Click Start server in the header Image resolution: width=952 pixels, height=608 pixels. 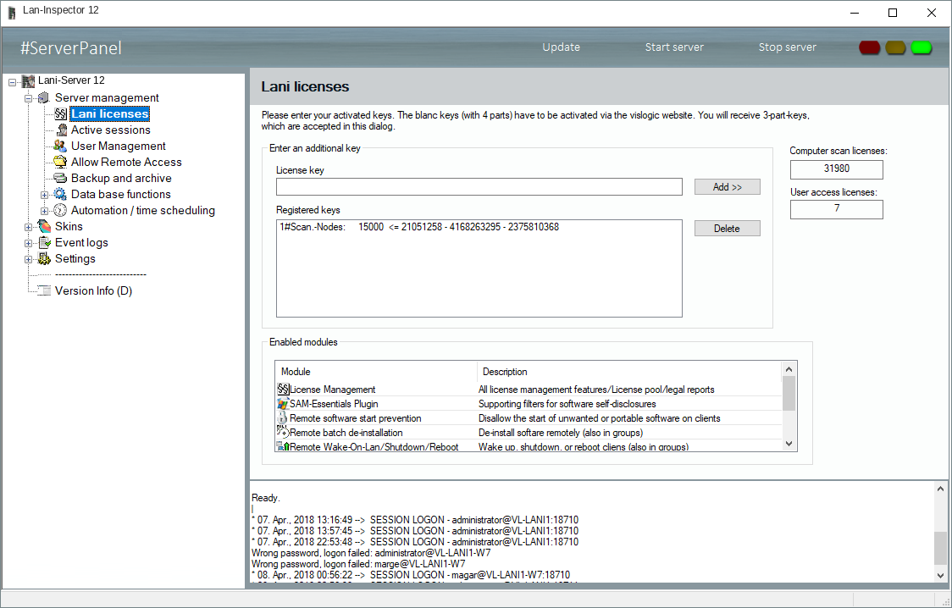click(674, 47)
